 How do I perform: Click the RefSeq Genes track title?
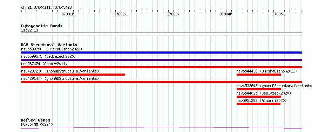pos(36,120)
